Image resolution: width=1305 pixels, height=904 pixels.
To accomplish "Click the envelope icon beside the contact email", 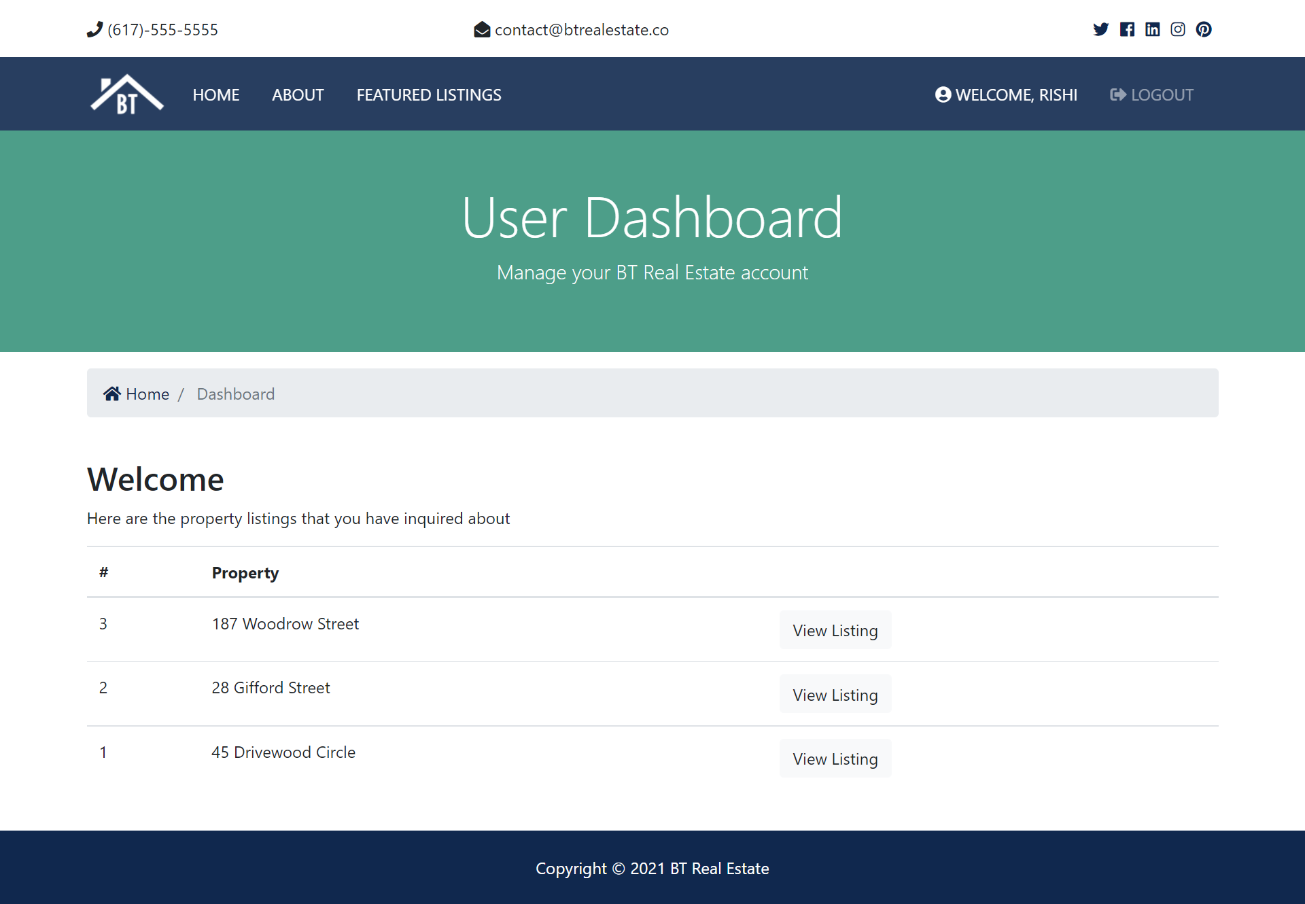I will [483, 29].
